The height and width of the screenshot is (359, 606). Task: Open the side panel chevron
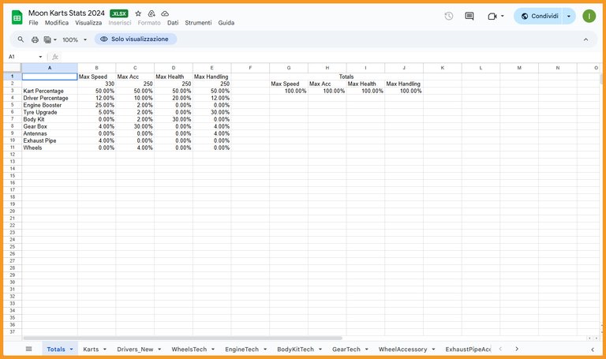click(x=593, y=350)
